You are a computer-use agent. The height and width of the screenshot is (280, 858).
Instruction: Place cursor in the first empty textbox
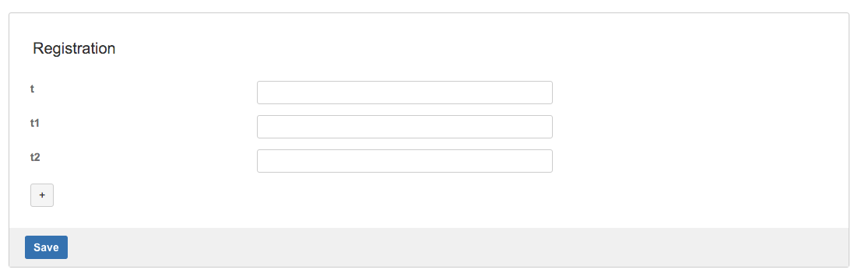(404, 93)
